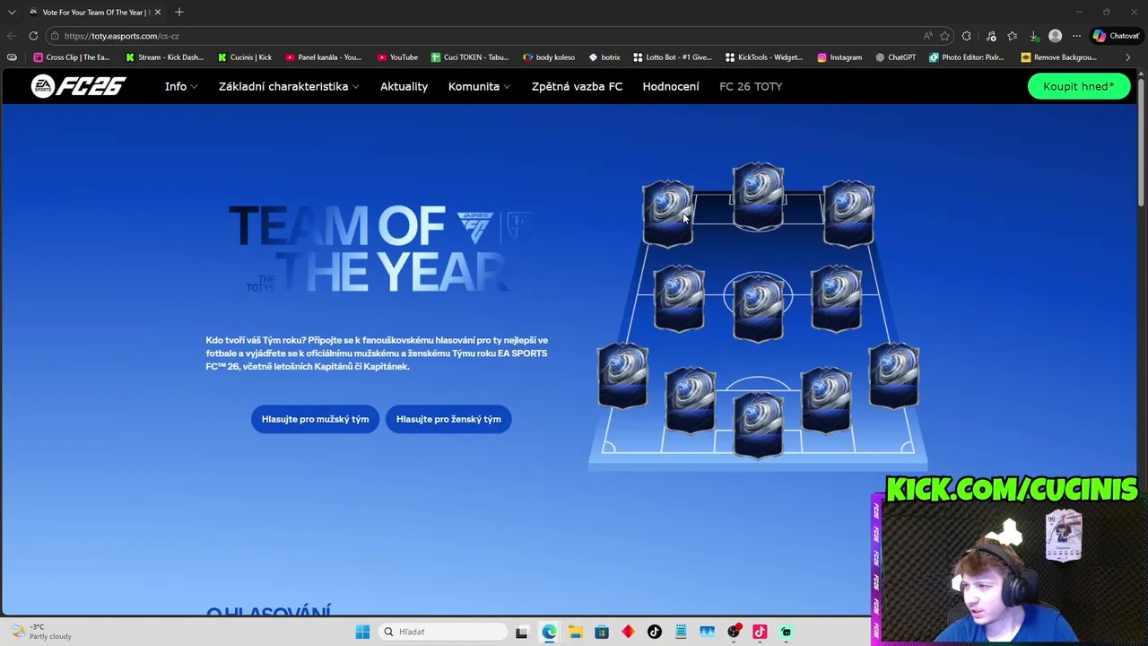This screenshot has width=1148, height=646.
Task: Open the Instagram bookmark
Action: [839, 57]
